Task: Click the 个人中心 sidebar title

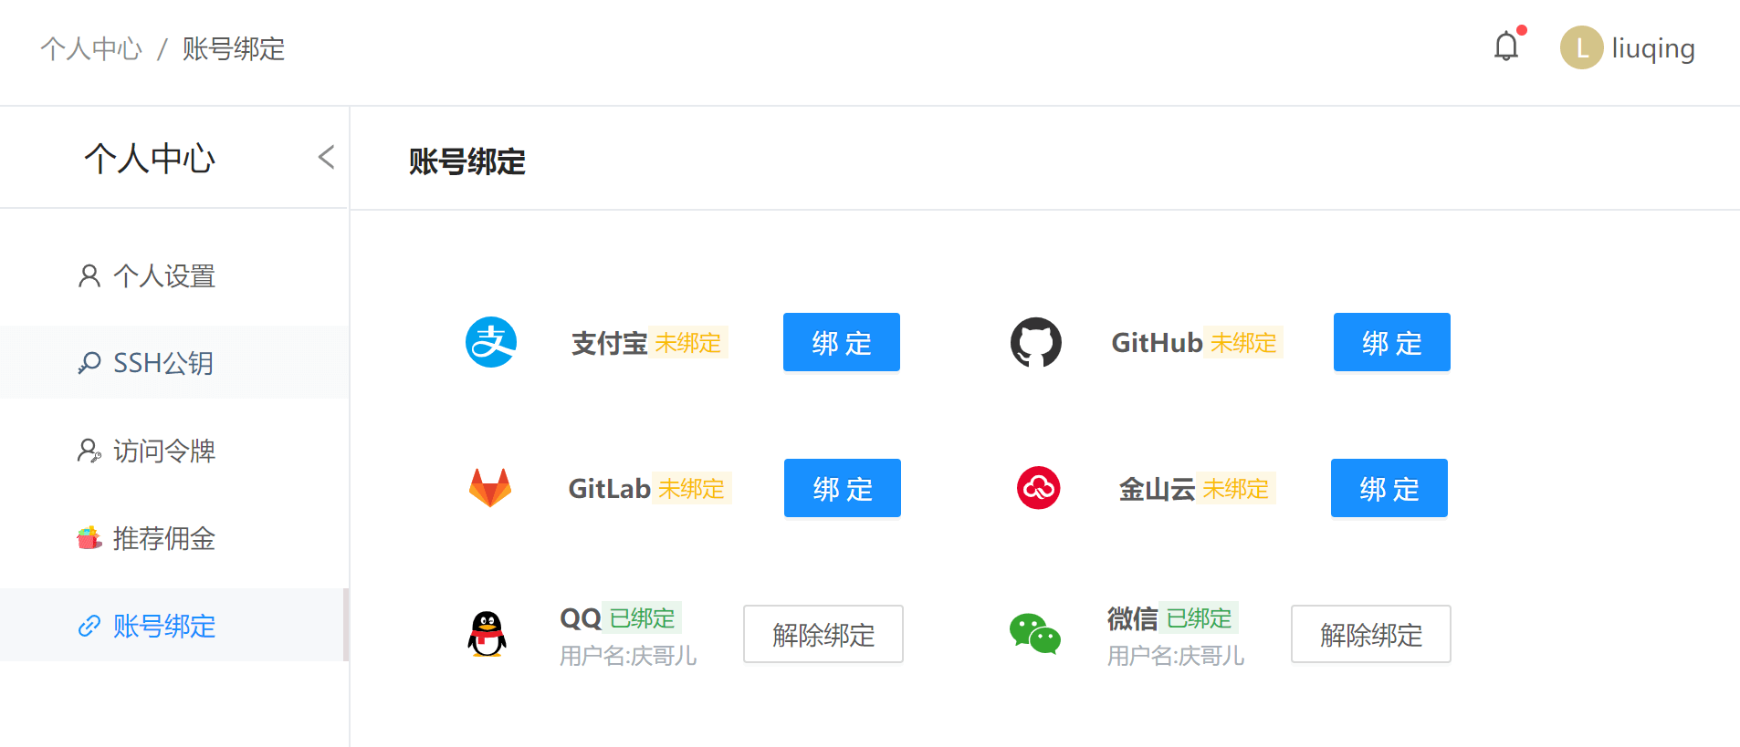Action: click(150, 158)
